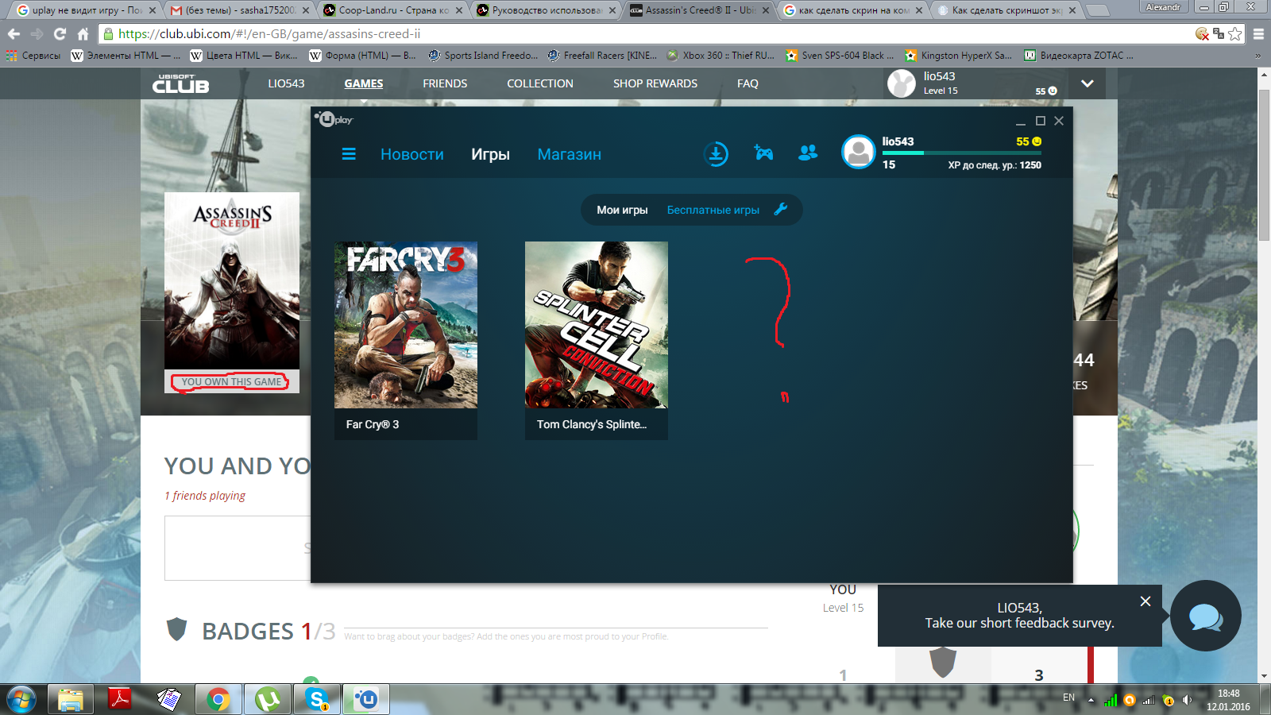
Task: Click the Uplay game controller icon
Action: coord(763,153)
